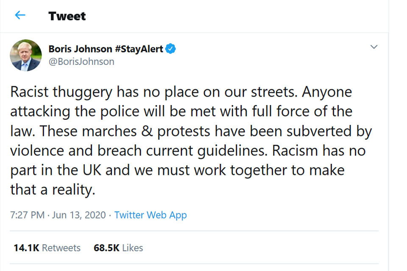The width and height of the screenshot is (407, 271).
Task: Click "that a reality." ending the tweet
Action: pyautogui.click(x=53, y=190)
